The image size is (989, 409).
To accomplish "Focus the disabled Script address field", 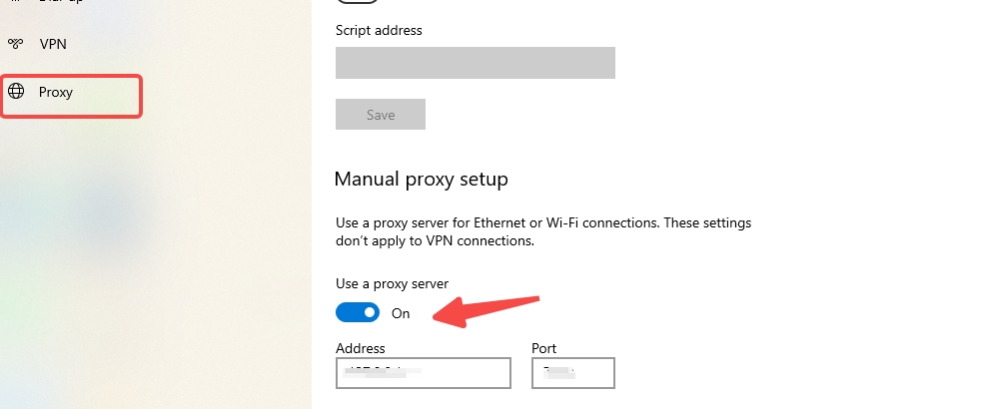I will click(475, 63).
